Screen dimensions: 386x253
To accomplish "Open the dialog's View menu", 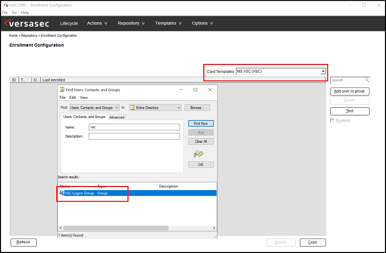I will pos(84,97).
